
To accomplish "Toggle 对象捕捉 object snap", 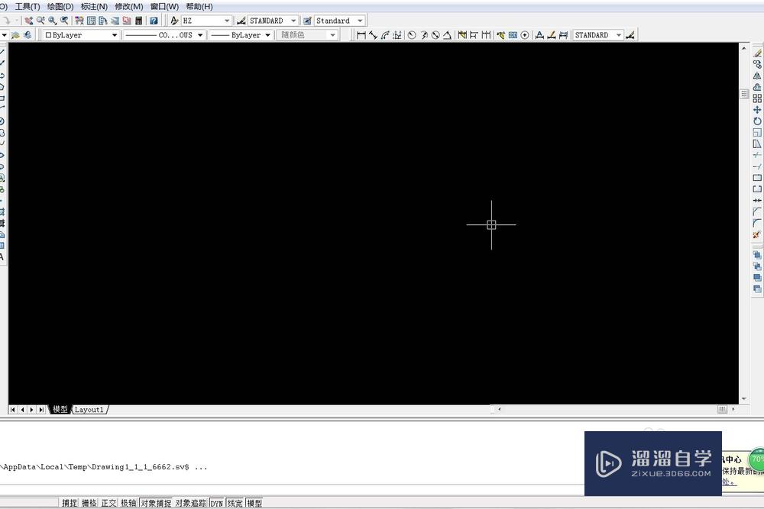I will (156, 503).
